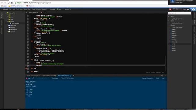Click the browser address bar URL
Viewport: 196px width, 110px height.
coord(34,3)
